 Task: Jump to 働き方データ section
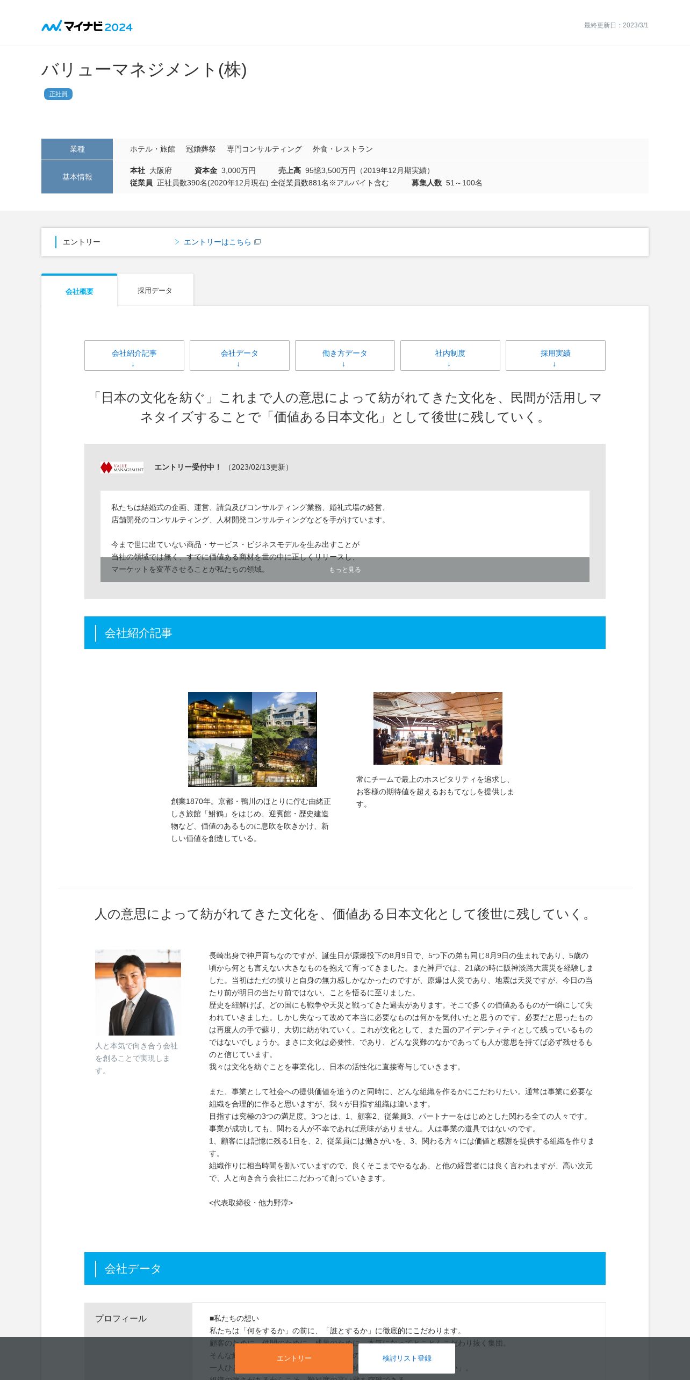tap(345, 355)
